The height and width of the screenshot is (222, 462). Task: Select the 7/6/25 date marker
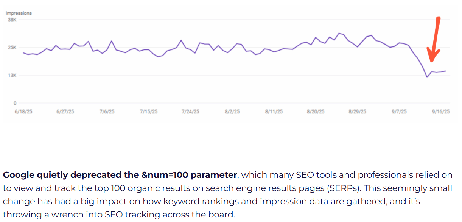coord(107,112)
